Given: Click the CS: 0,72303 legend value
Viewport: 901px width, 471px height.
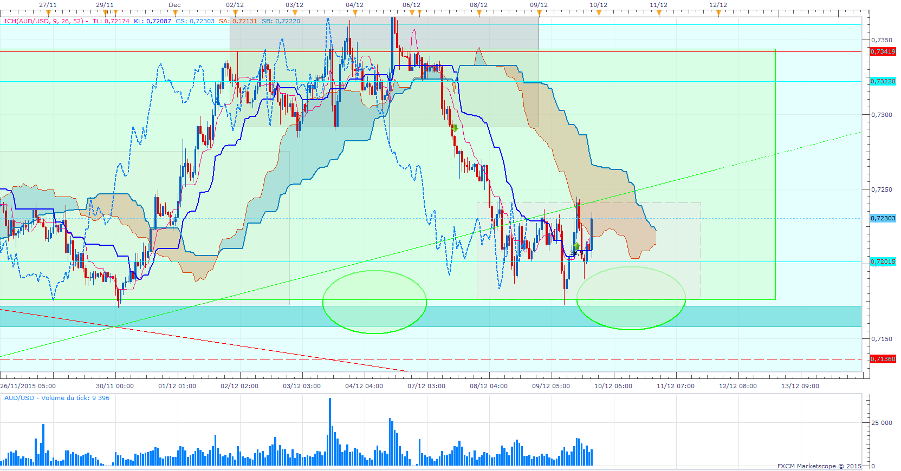Looking at the screenshot, I should coord(195,21).
